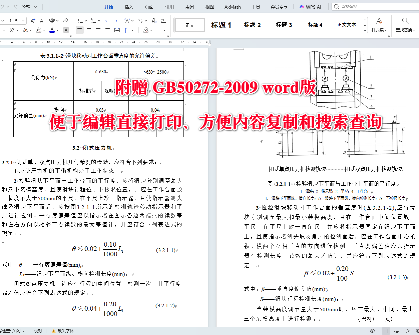Image resolution: width=419 pixels, height=335 pixels.
Task: Click 校对 in status bar
Action: point(38,331)
